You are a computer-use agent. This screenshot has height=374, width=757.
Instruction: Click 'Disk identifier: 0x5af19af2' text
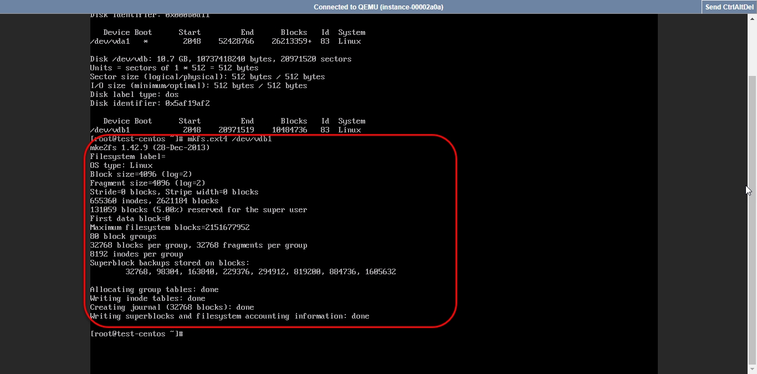coord(150,104)
